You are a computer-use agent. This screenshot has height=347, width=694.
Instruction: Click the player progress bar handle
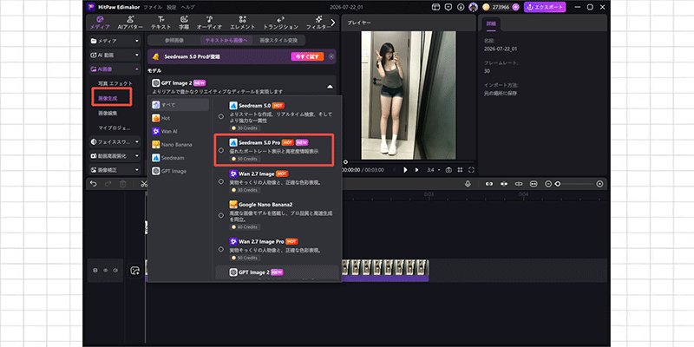pos(345,162)
